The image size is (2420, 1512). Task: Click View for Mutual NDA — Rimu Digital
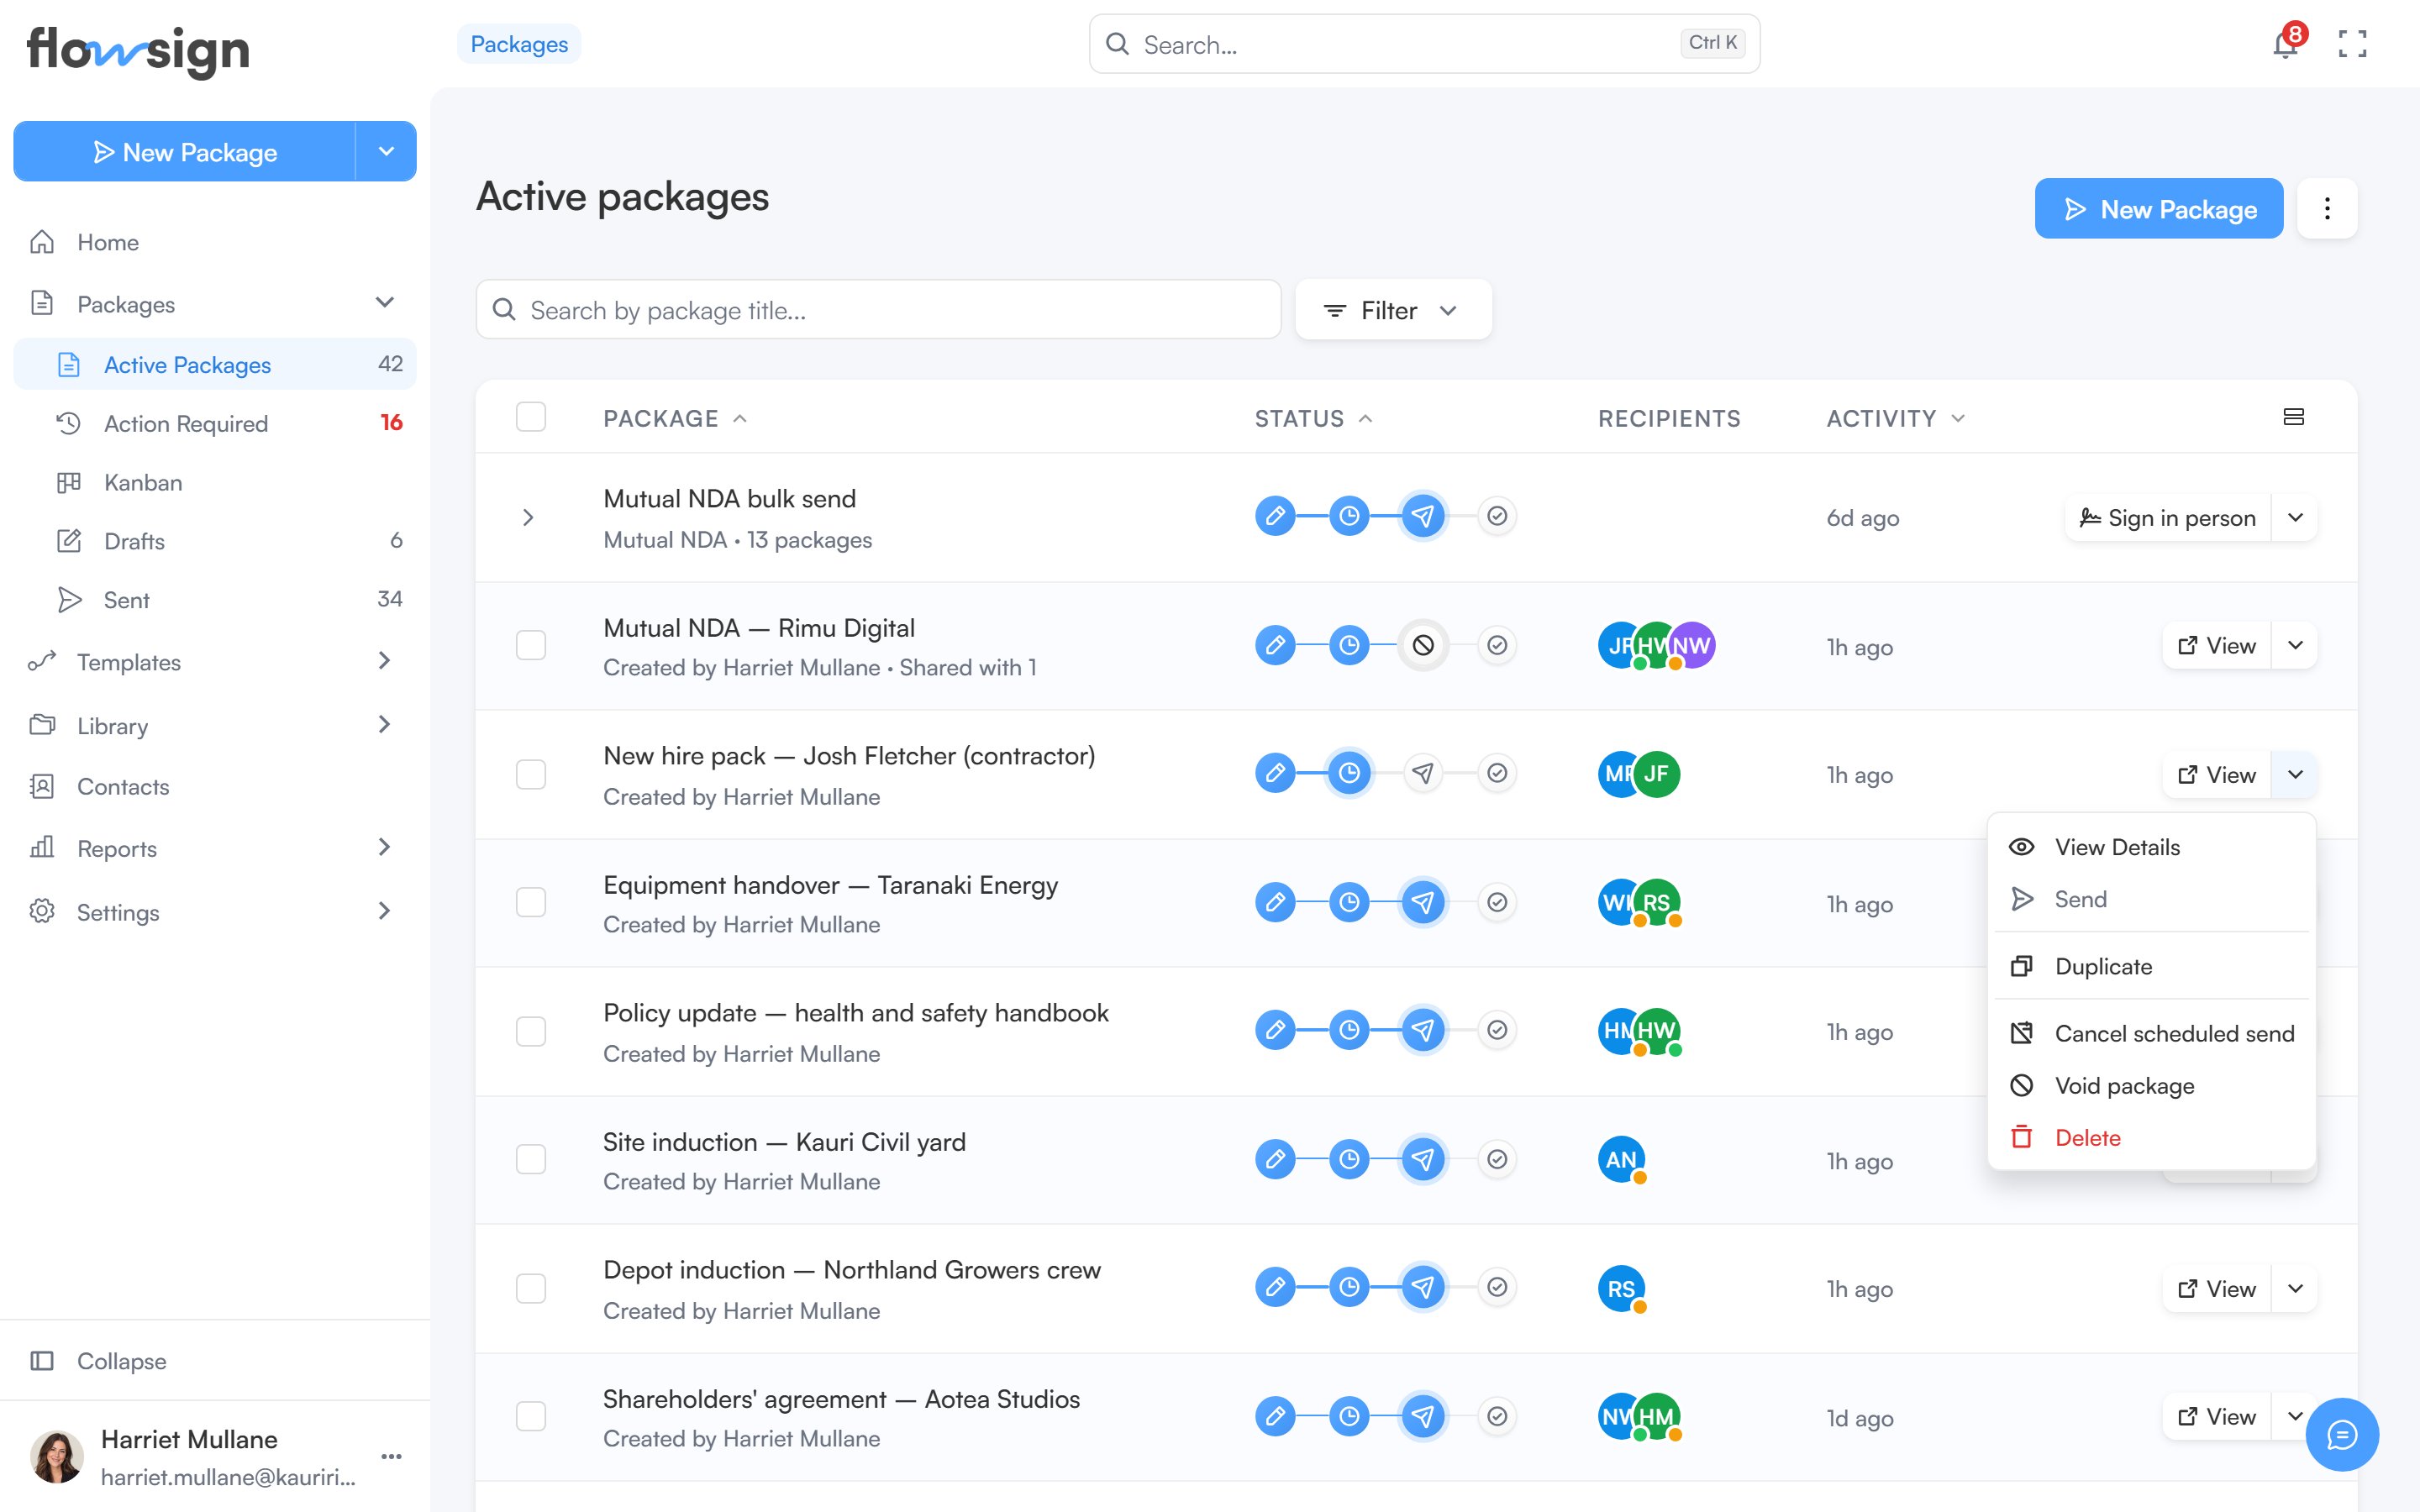[2216, 645]
